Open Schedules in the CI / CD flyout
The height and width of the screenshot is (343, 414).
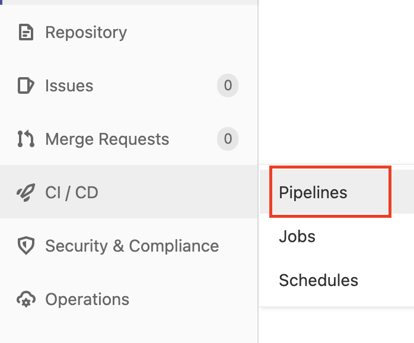319,280
